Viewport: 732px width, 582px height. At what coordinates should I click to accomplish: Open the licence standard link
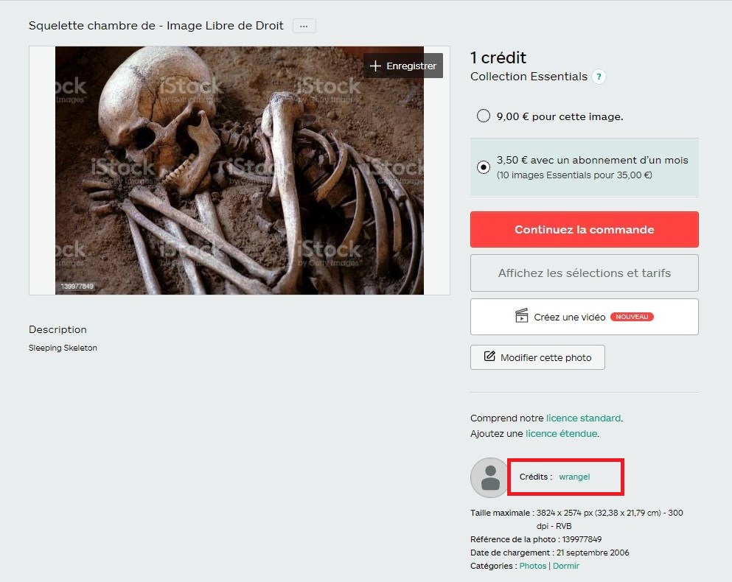(583, 418)
